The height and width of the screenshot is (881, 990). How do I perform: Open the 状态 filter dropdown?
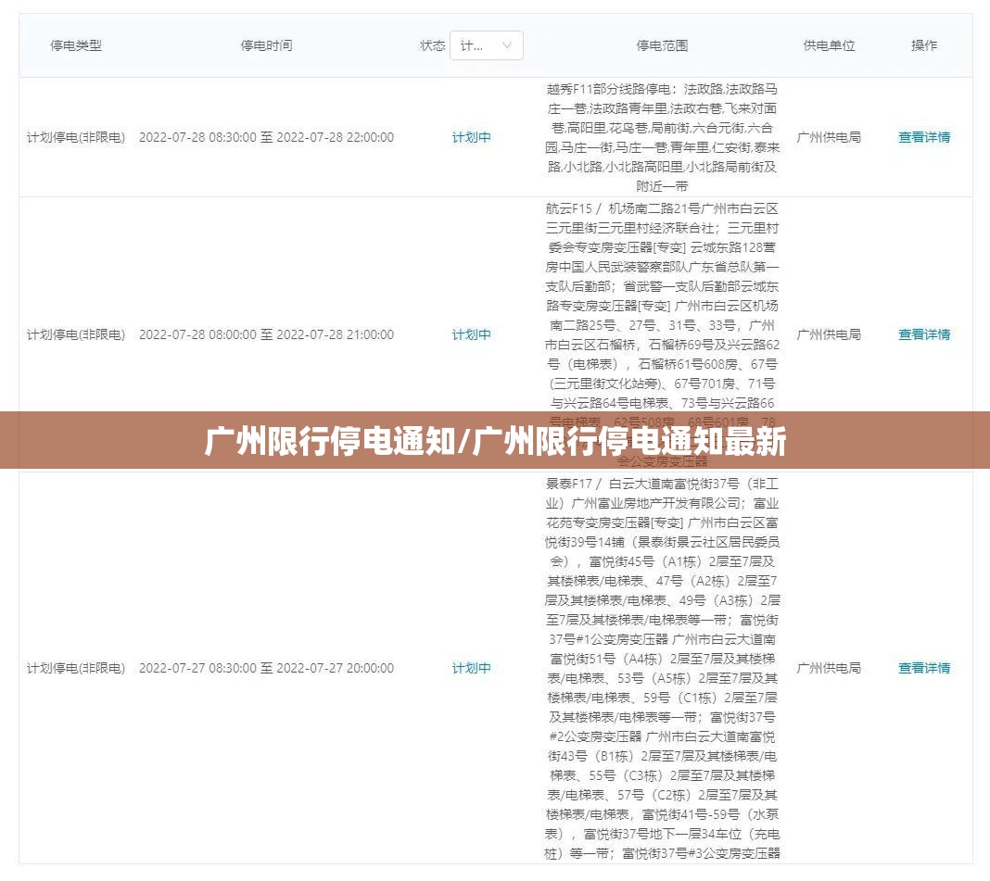486,45
